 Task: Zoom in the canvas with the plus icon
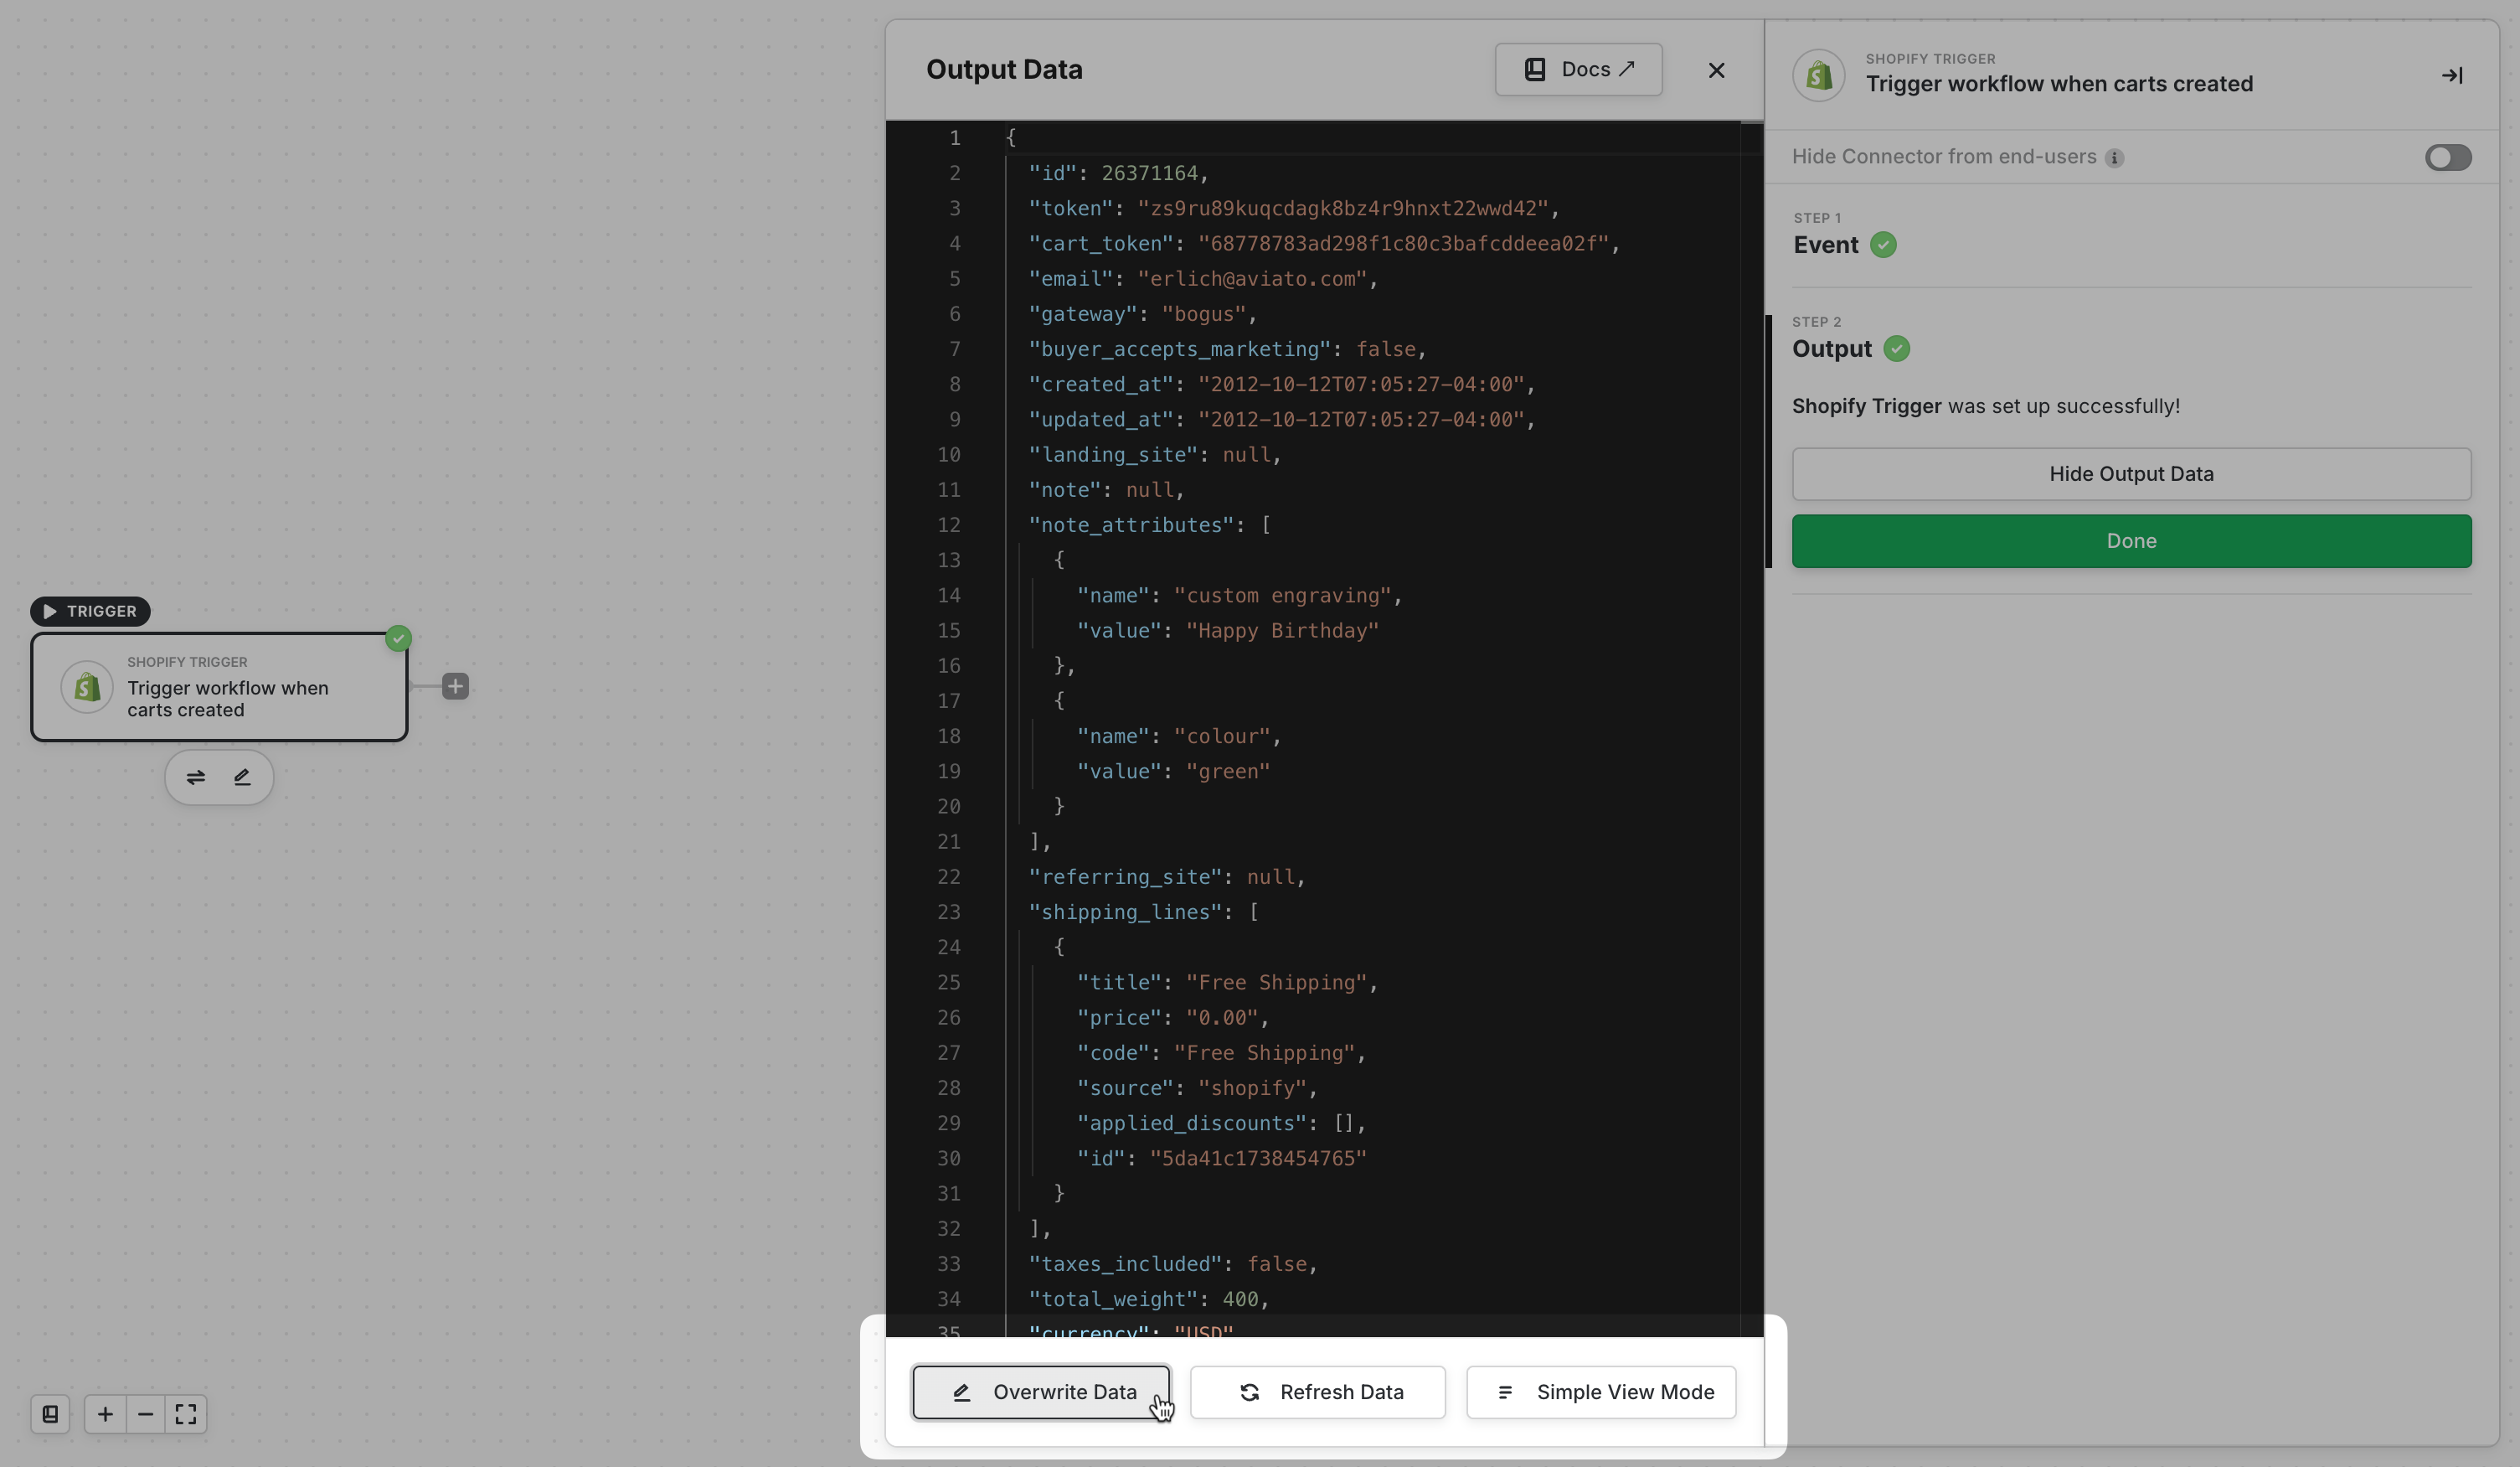point(105,1414)
